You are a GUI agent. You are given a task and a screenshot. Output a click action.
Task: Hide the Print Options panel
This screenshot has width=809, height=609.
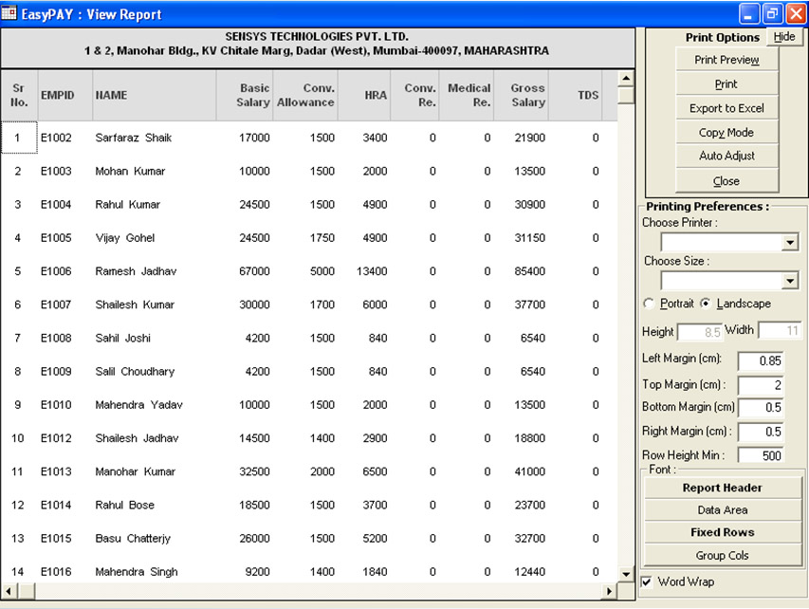(x=784, y=37)
